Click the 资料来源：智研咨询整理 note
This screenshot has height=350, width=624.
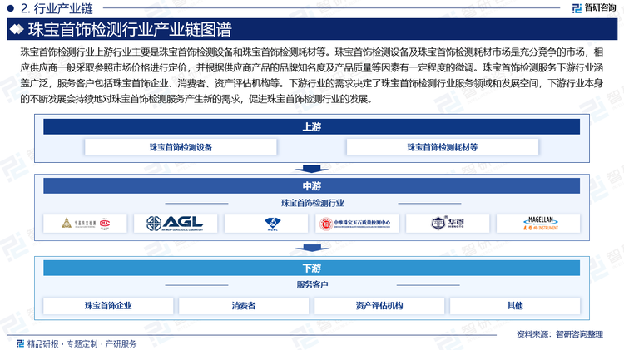coord(560,334)
